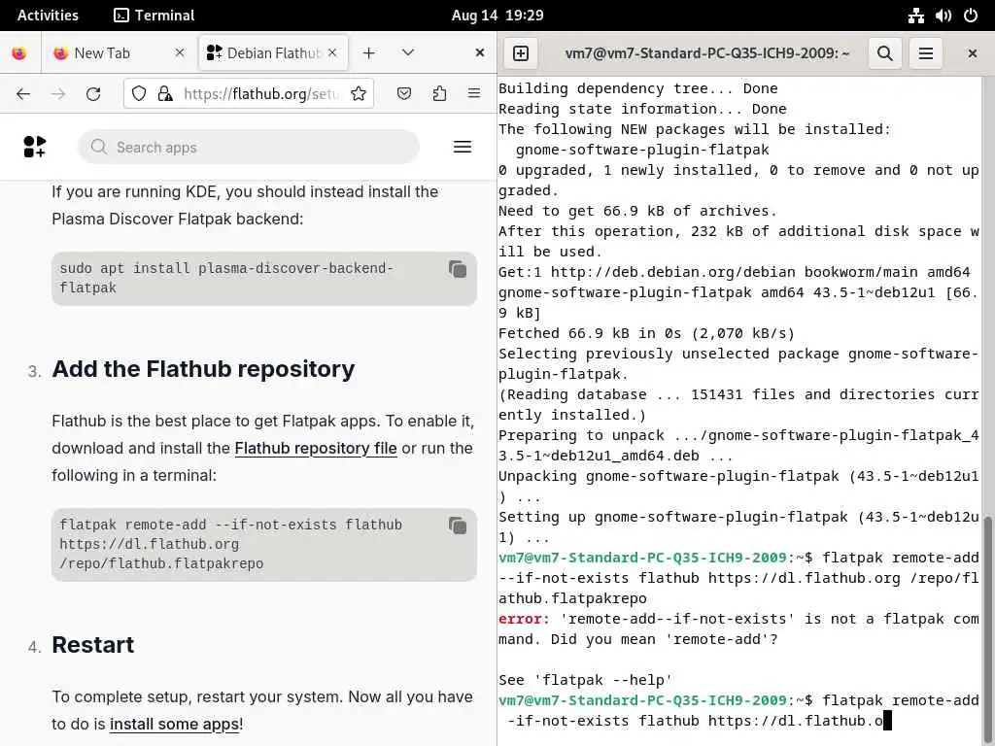
Task: Open tracking protection shield info
Action: point(139,94)
